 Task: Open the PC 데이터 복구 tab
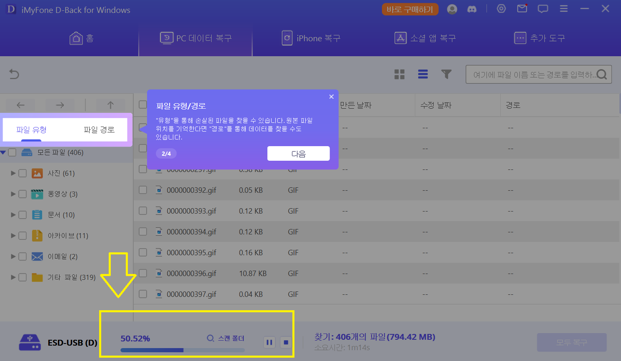(196, 38)
